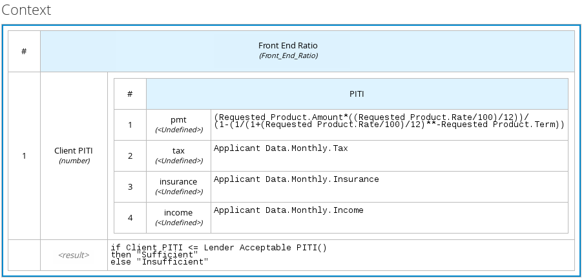Edit the Applicant Data.Monthly.Tax expression
Viewport: 584px width, 280px height.
389,155
